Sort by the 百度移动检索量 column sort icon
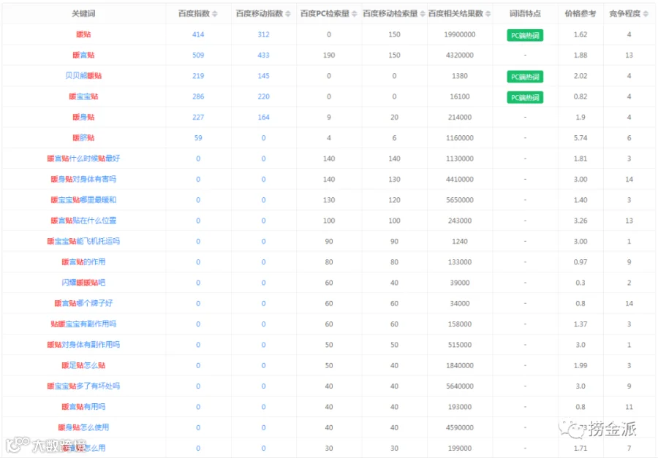 tap(423, 14)
